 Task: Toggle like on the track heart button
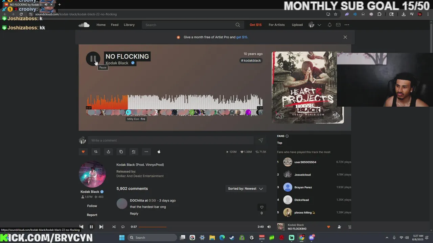pos(83,152)
